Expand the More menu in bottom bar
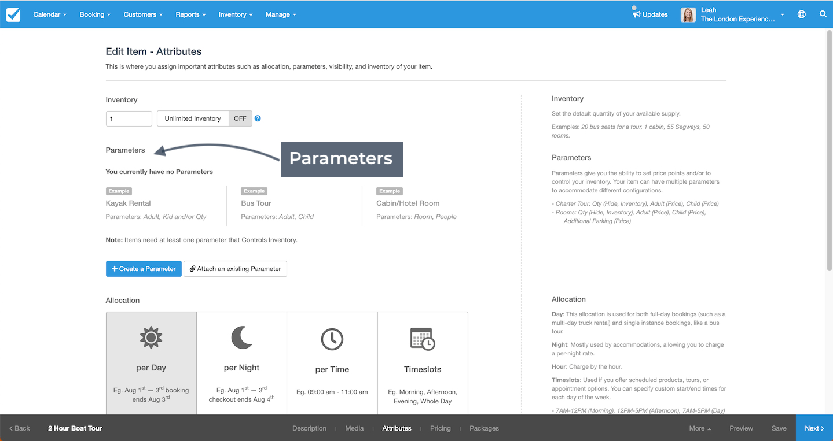Viewport: 833px width, 441px height. pyautogui.click(x=700, y=428)
